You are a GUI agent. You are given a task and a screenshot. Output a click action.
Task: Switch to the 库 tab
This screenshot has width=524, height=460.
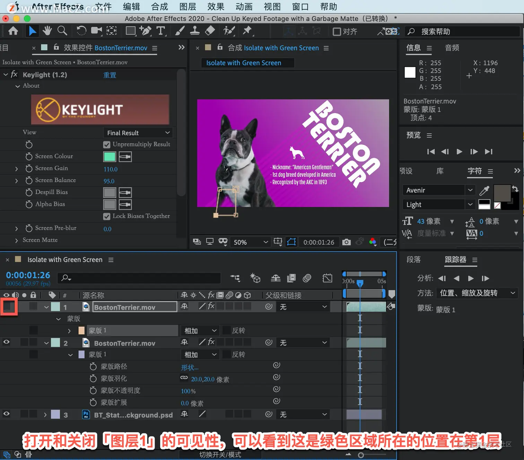coord(440,171)
